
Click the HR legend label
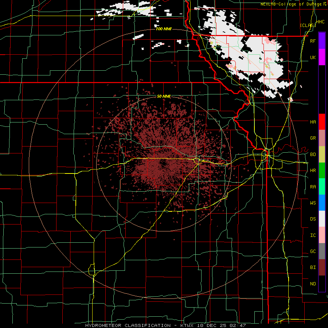313,171
